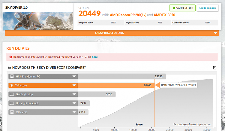Open Show Result Details arrow on orange bar
The height and width of the screenshot is (131, 225).
click(x=215, y=33)
